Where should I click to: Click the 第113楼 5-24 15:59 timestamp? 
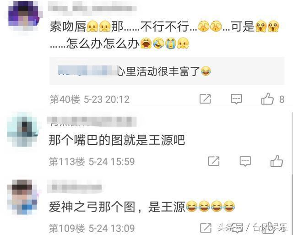click(x=92, y=162)
